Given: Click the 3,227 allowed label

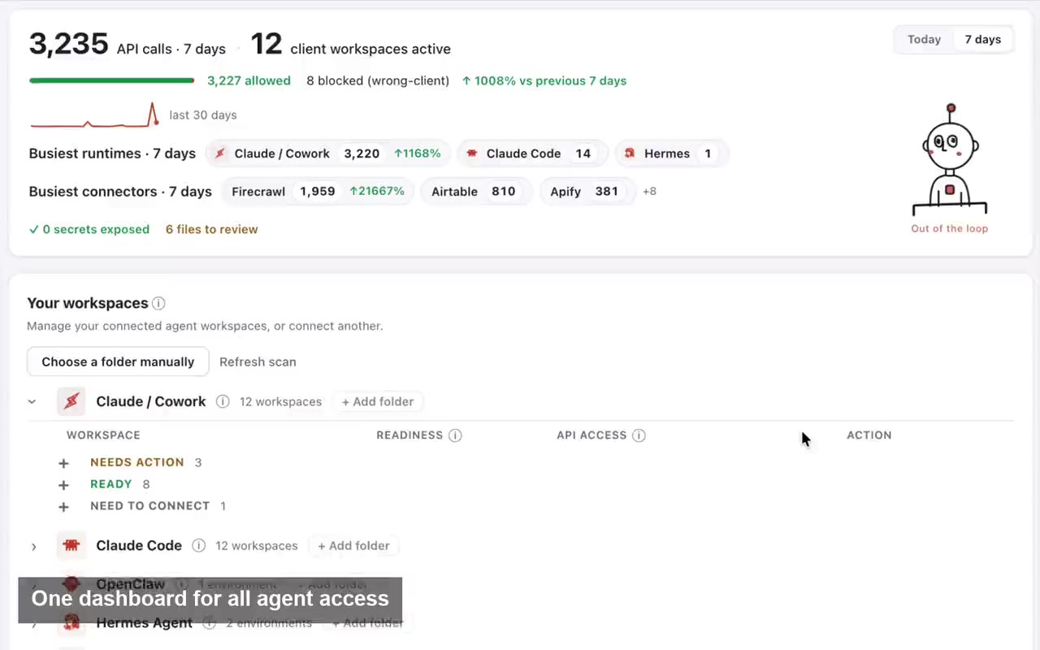Looking at the screenshot, I should (x=249, y=80).
